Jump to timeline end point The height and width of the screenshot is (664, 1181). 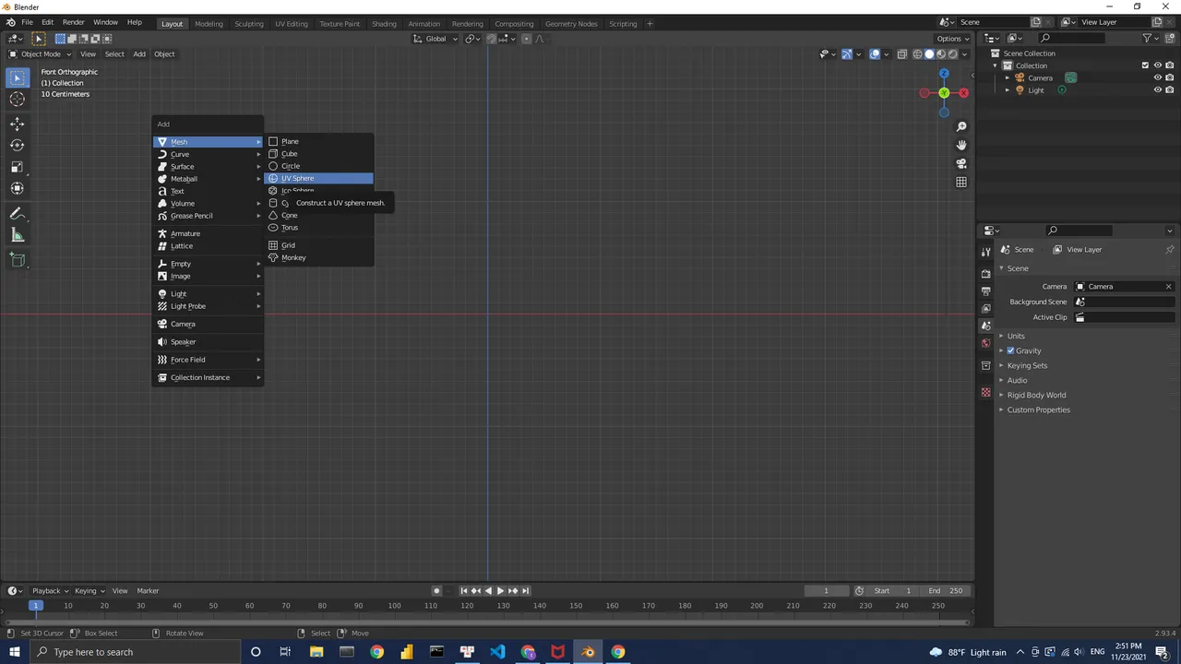click(x=525, y=590)
